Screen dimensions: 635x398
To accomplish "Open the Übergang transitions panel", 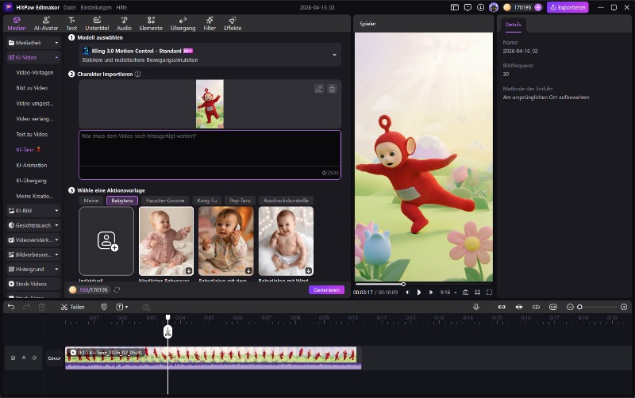I will [183, 24].
